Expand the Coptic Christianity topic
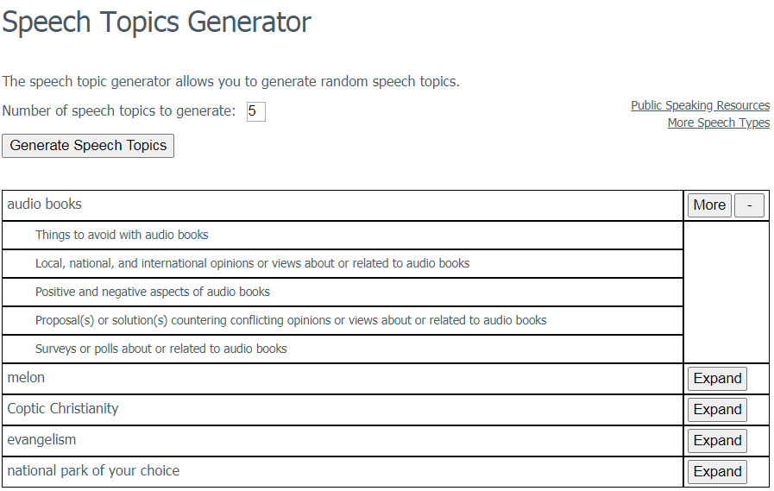The height and width of the screenshot is (491, 774). tap(717, 410)
